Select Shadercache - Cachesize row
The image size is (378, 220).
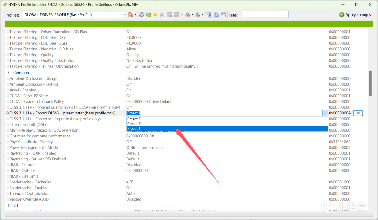(x=30, y=182)
